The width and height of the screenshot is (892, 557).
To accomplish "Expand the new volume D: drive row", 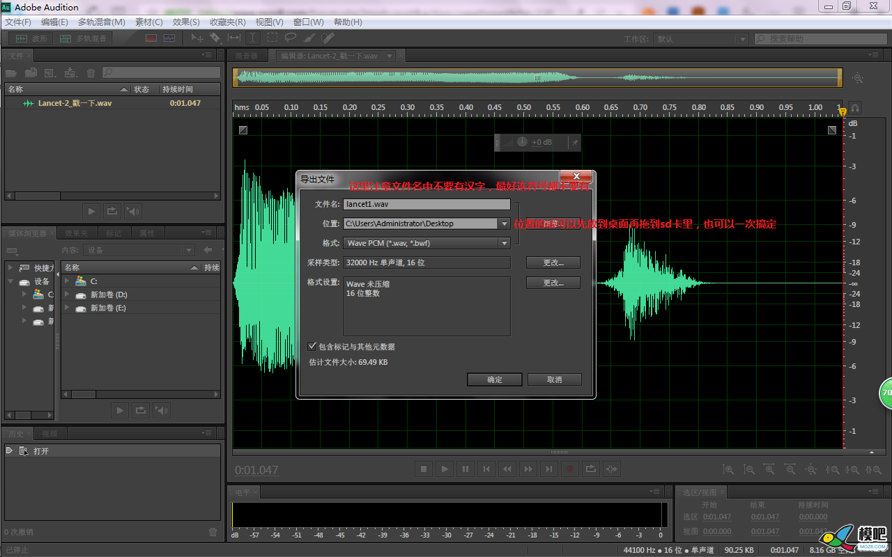I will [x=68, y=295].
